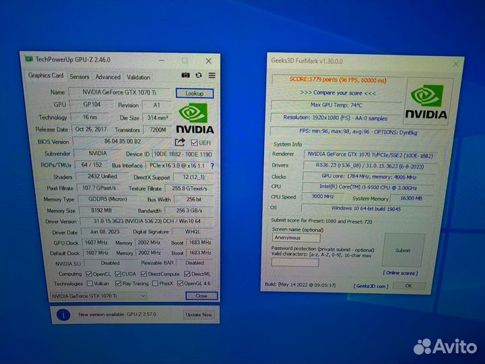485x364 pixels.
Task: Click the Shaders value 2432 Unified
Action: coord(102,177)
